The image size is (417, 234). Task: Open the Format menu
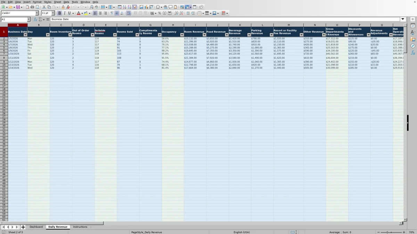[x=37, y=2]
